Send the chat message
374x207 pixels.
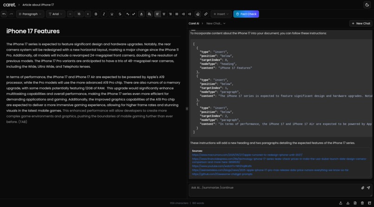[368, 188]
